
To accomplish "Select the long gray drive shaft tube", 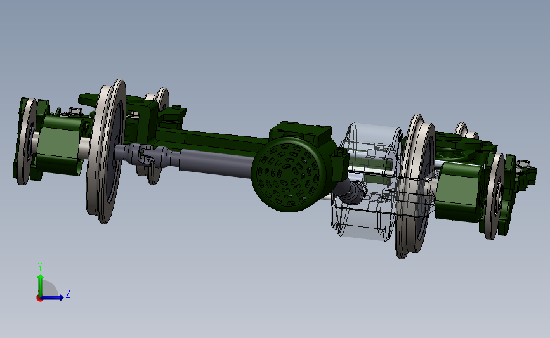I will tap(214, 163).
